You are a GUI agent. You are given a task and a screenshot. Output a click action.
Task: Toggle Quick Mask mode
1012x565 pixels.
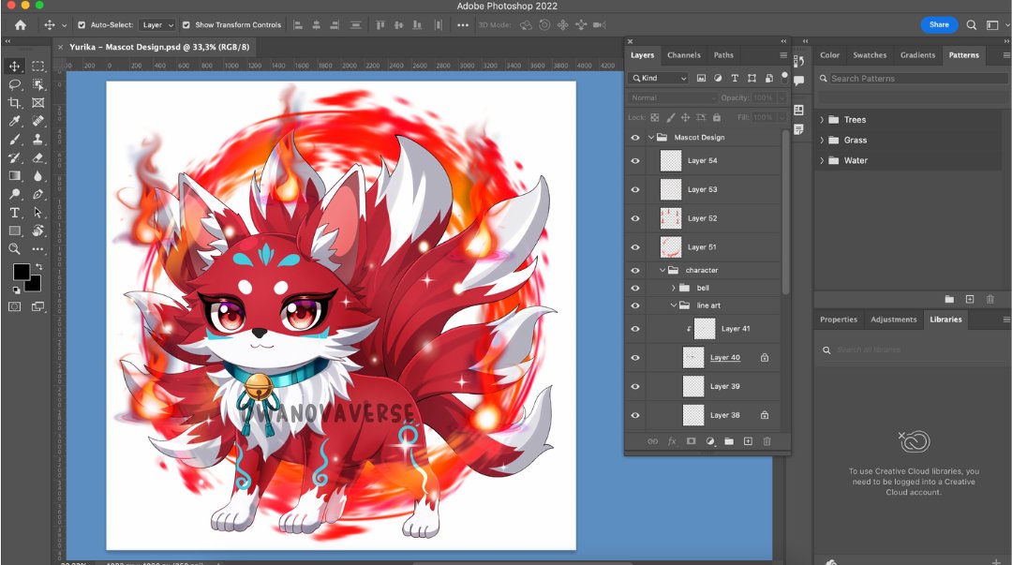[x=14, y=306]
